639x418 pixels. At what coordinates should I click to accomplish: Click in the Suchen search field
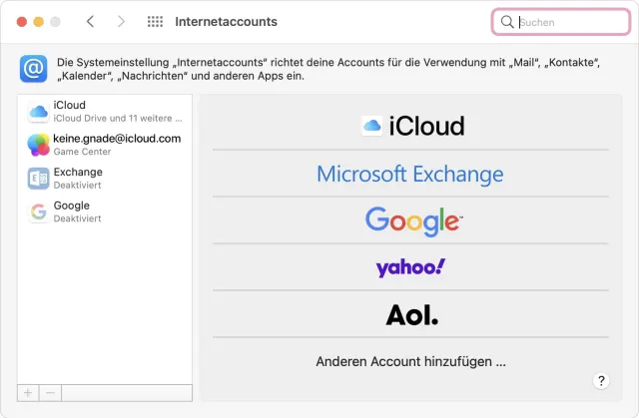pyautogui.click(x=569, y=21)
